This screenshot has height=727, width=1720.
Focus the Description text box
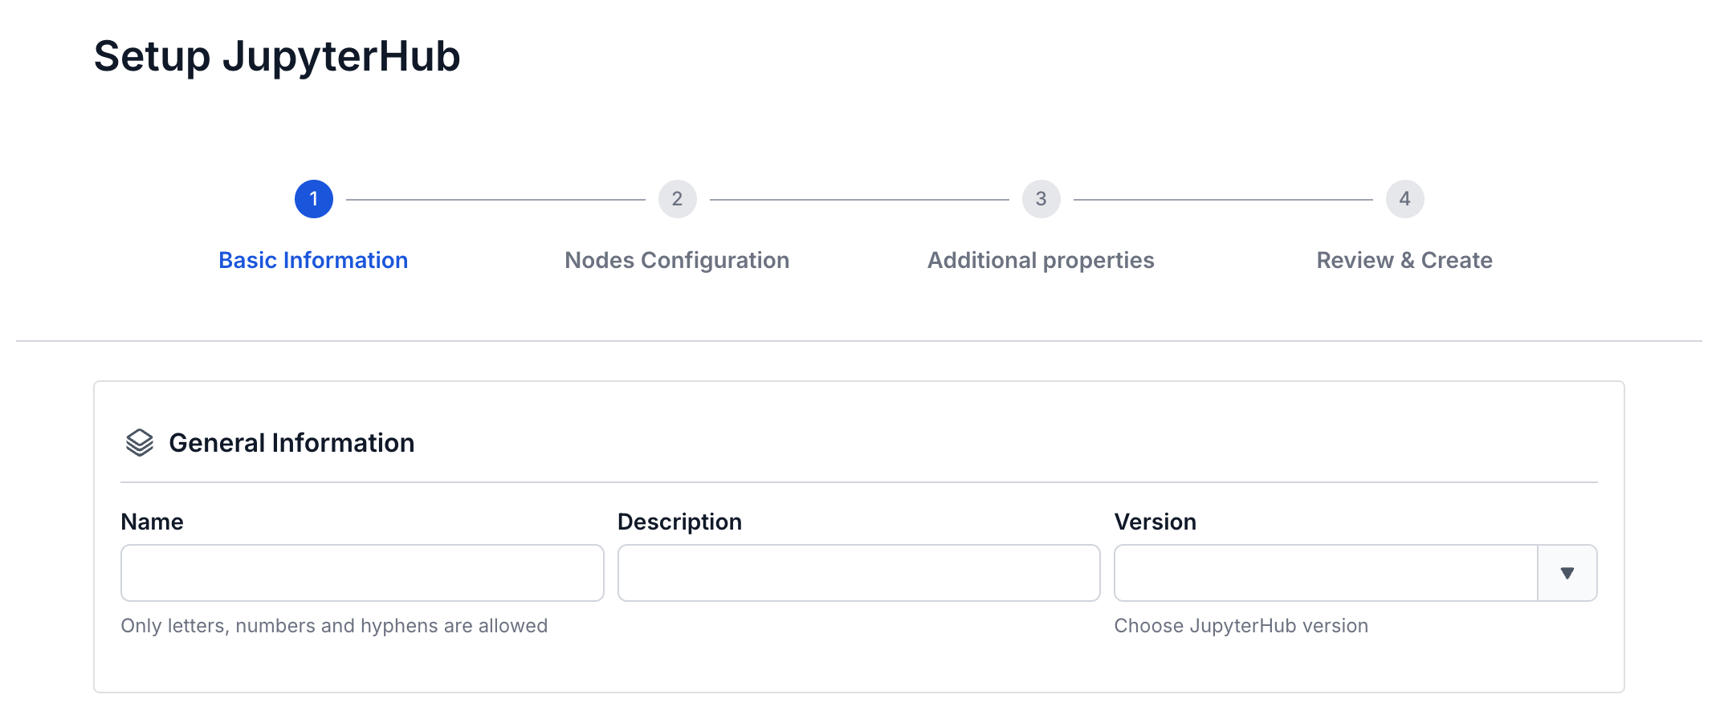click(858, 573)
